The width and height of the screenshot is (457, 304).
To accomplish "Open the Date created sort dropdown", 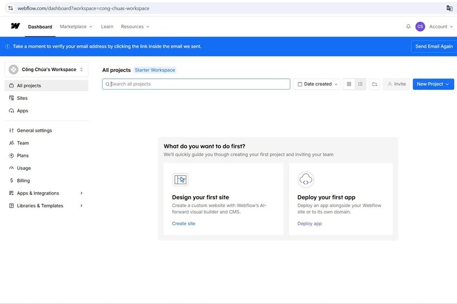I will tap(316, 84).
